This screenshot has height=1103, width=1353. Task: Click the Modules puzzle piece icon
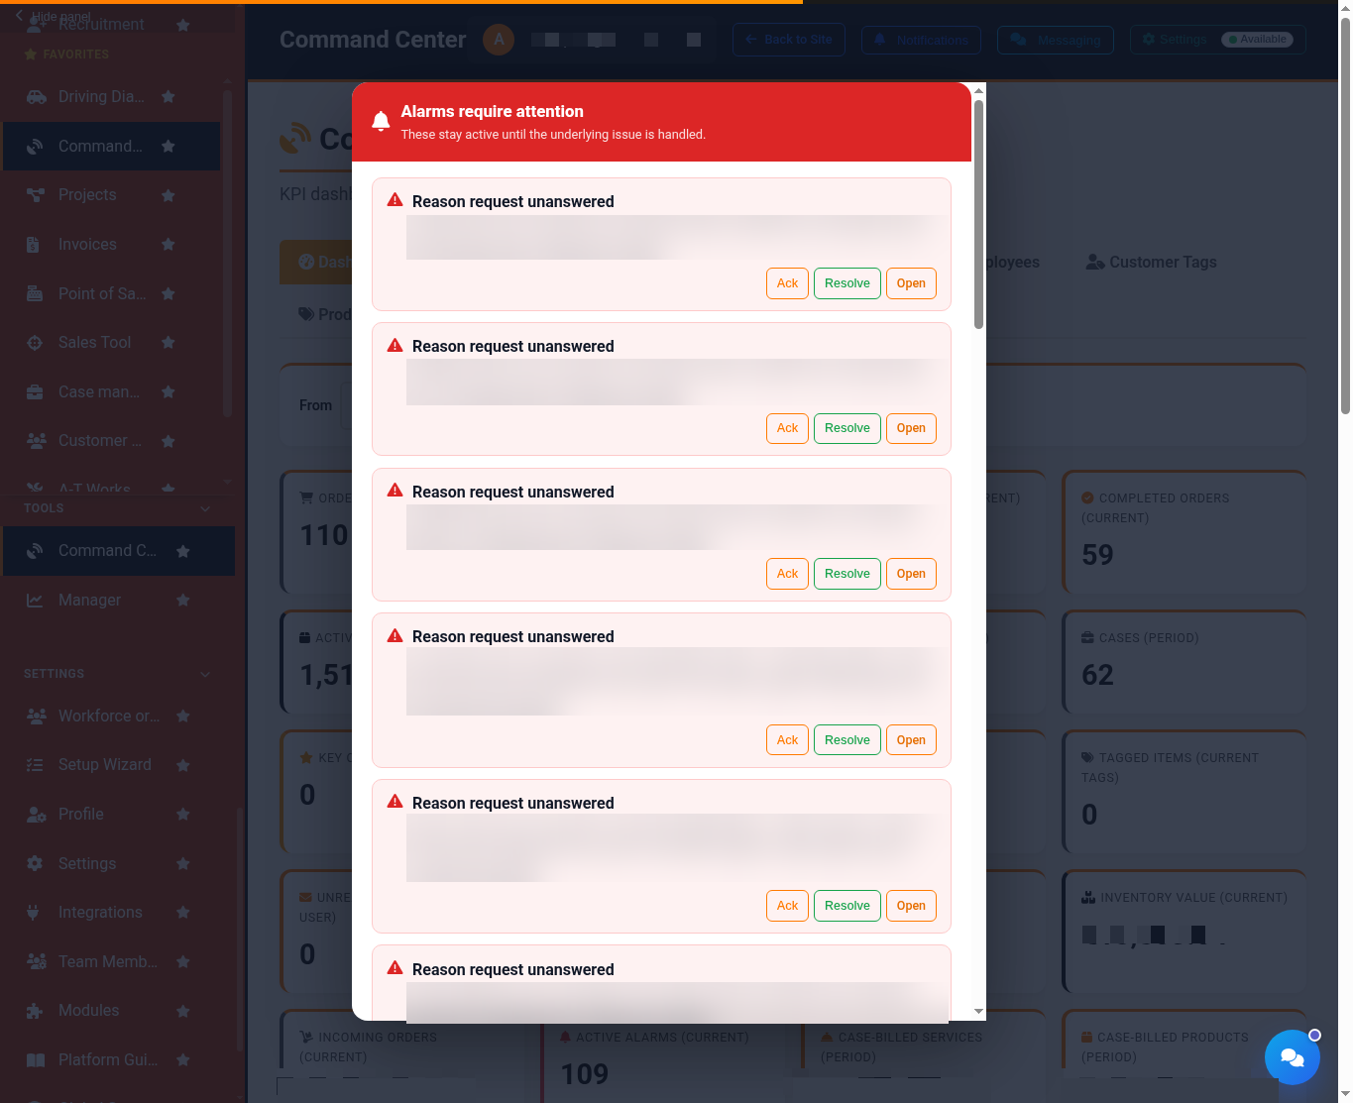pos(35,1011)
